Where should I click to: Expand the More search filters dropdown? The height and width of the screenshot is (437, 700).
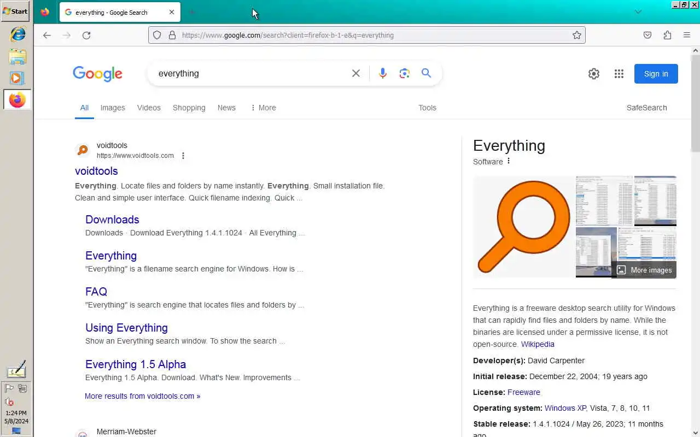click(263, 108)
